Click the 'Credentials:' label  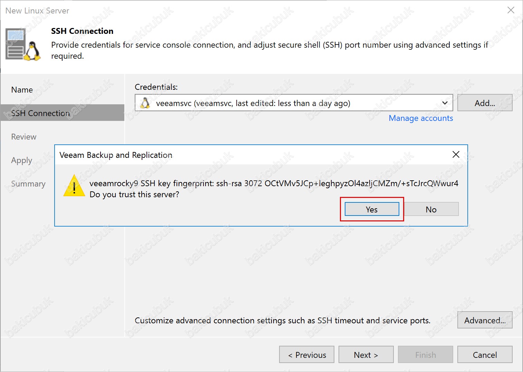click(156, 87)
